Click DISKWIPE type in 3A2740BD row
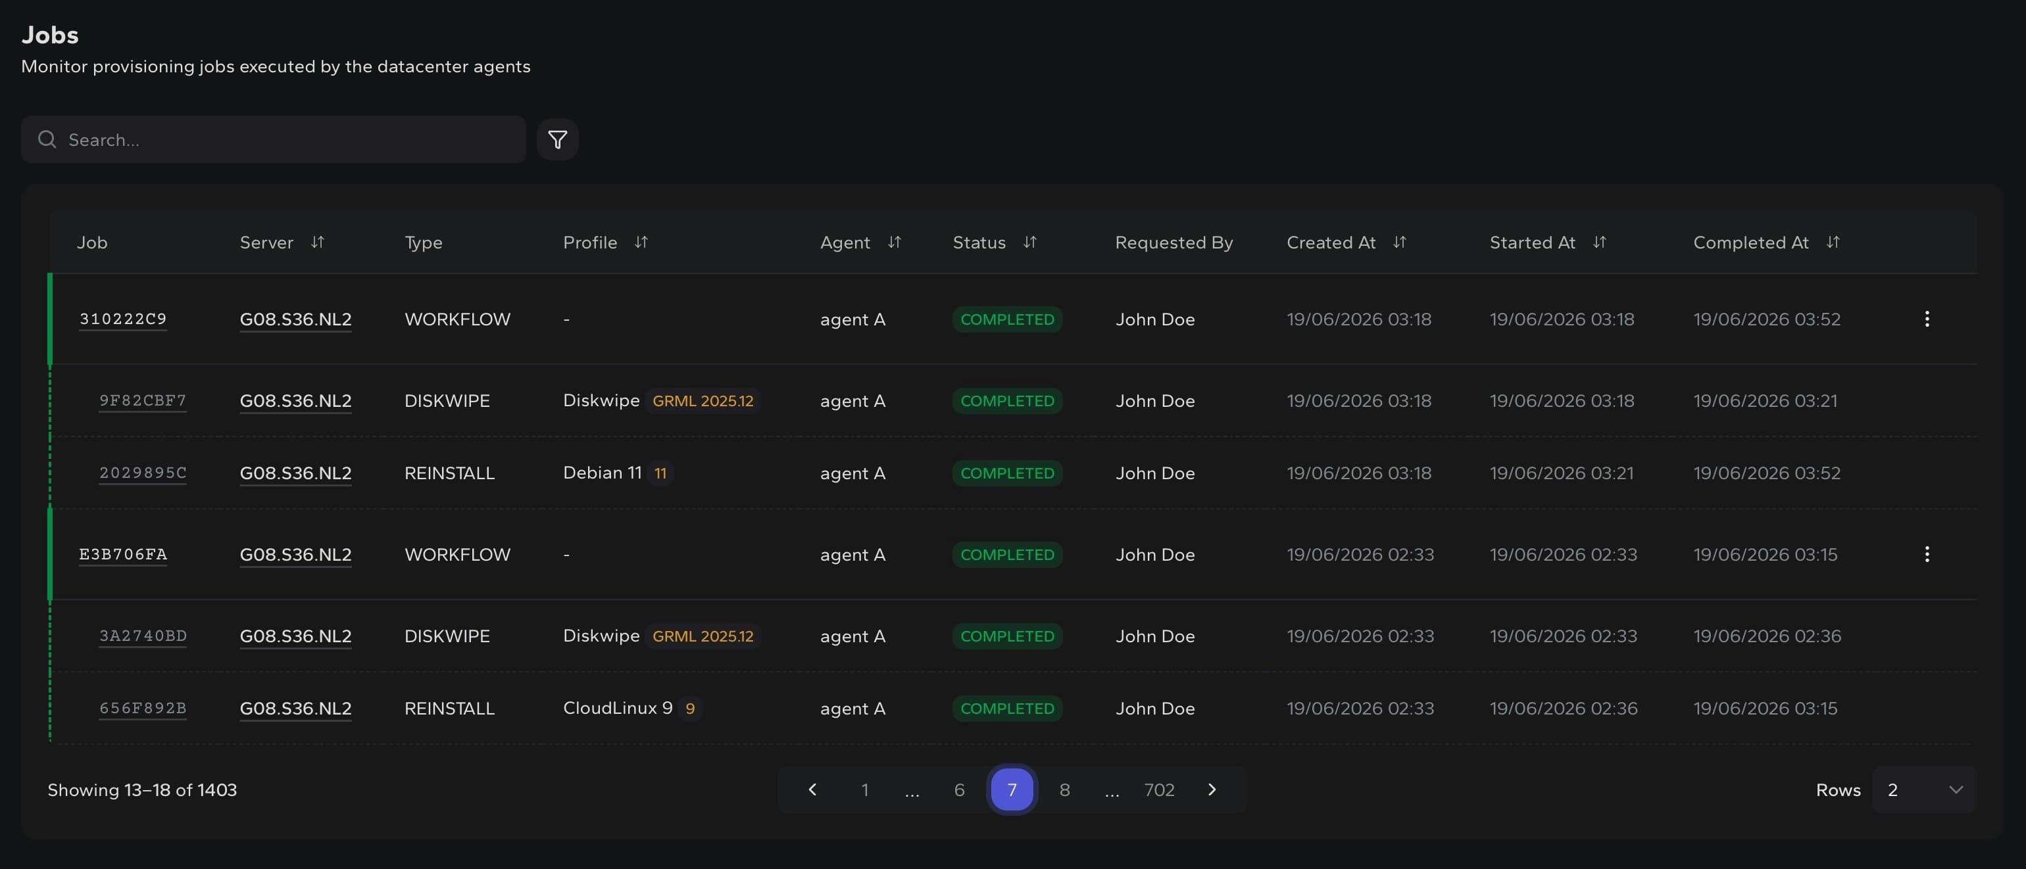This screenshot has width=2026, height=869. coord(447,636)
